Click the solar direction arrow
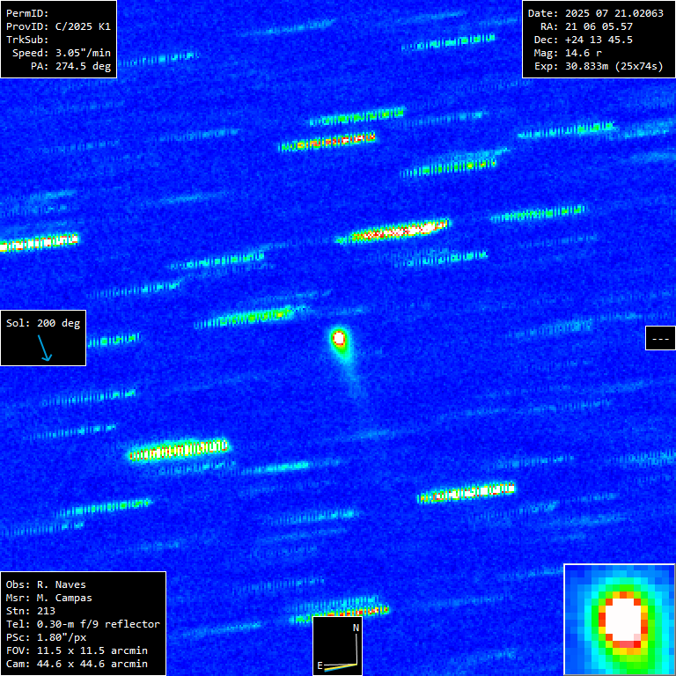The image size is (676, 676). point(45,348)
